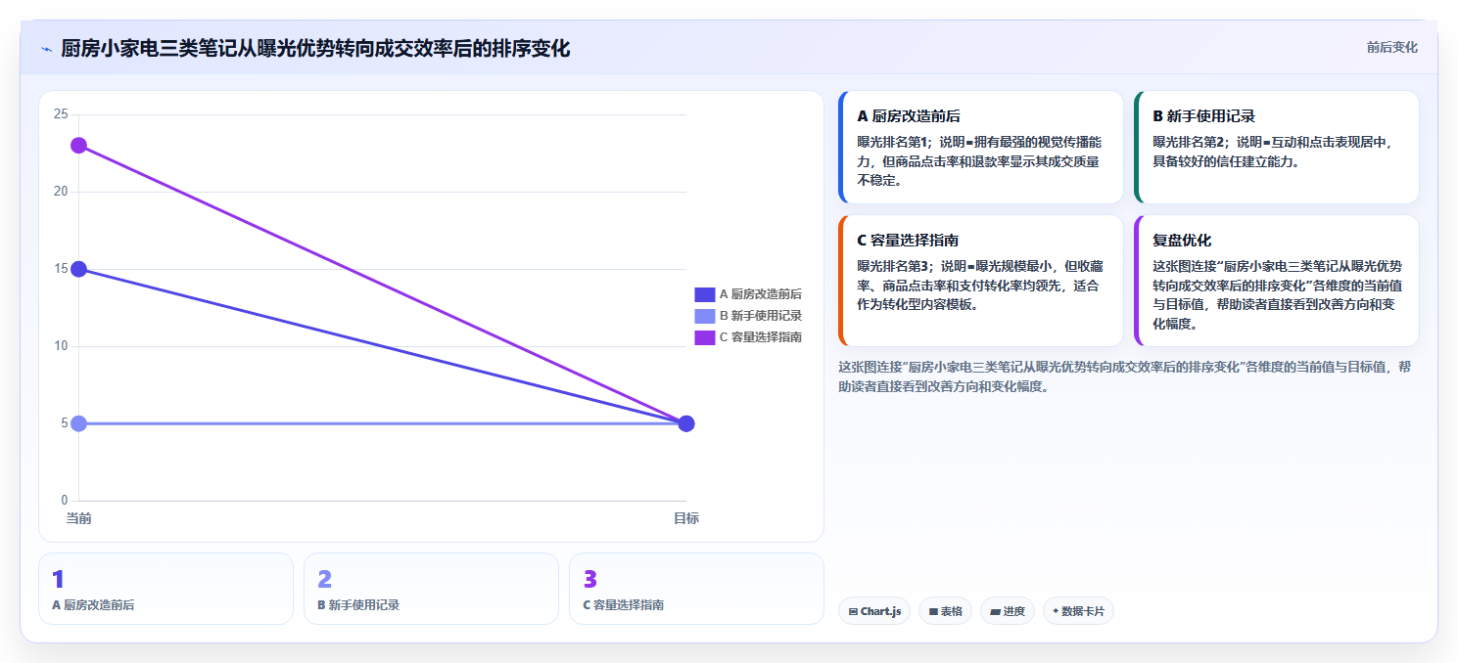This screenshot has height=663, width=1458.
Task: Click the 数据卡片 tag
Action: coord(1078,611)
